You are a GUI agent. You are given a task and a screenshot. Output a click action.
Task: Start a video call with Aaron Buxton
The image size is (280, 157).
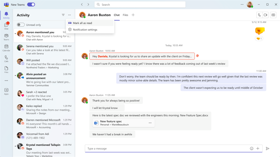click(x=266, y=15)
